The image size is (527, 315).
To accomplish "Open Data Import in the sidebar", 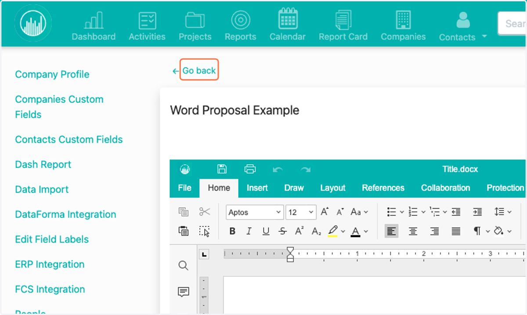I will [x=42, y=189].
